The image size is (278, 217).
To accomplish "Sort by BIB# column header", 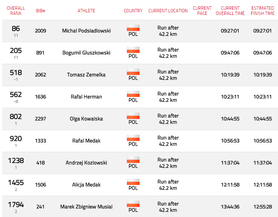I will 40,11.
